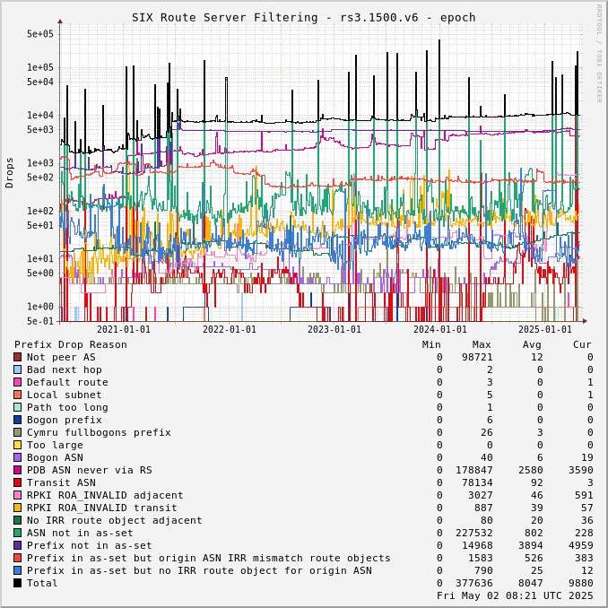Click the Bad next hop legend swatch
The width and height of the screenshot is (608, 608).
17,369
